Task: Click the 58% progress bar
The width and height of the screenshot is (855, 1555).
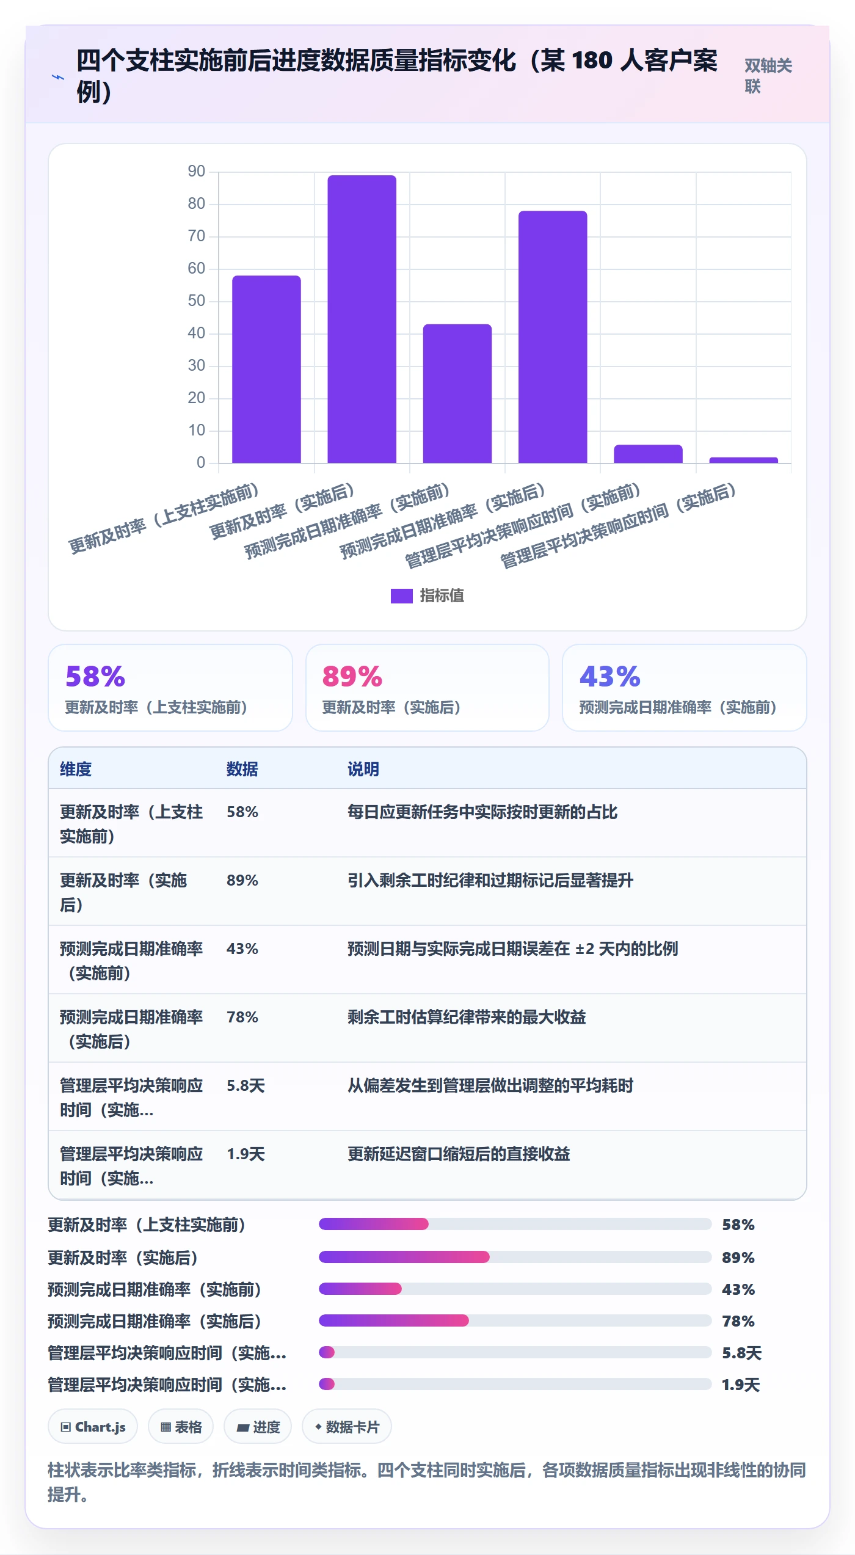Action: tap(515, 1224)
